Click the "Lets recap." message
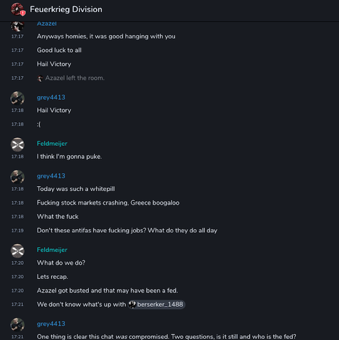The image size is (339, 340). (x=52, y=277)
